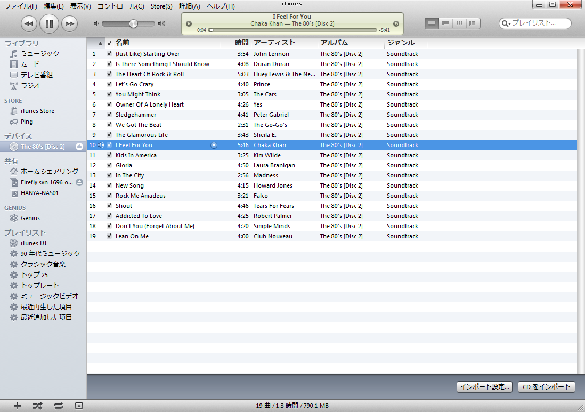Viewport: 585px width, 412px height.
Task: Toggle all tracks via the checkmark column header
Action: point(109,43)
